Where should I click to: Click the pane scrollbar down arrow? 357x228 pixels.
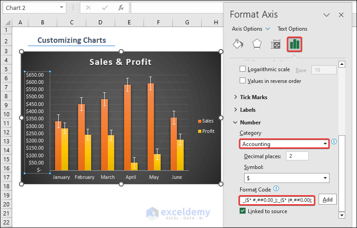342,215
